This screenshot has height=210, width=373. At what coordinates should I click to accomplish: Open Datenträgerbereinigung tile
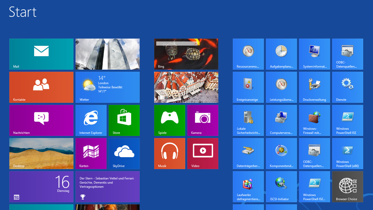pos(248,153)
